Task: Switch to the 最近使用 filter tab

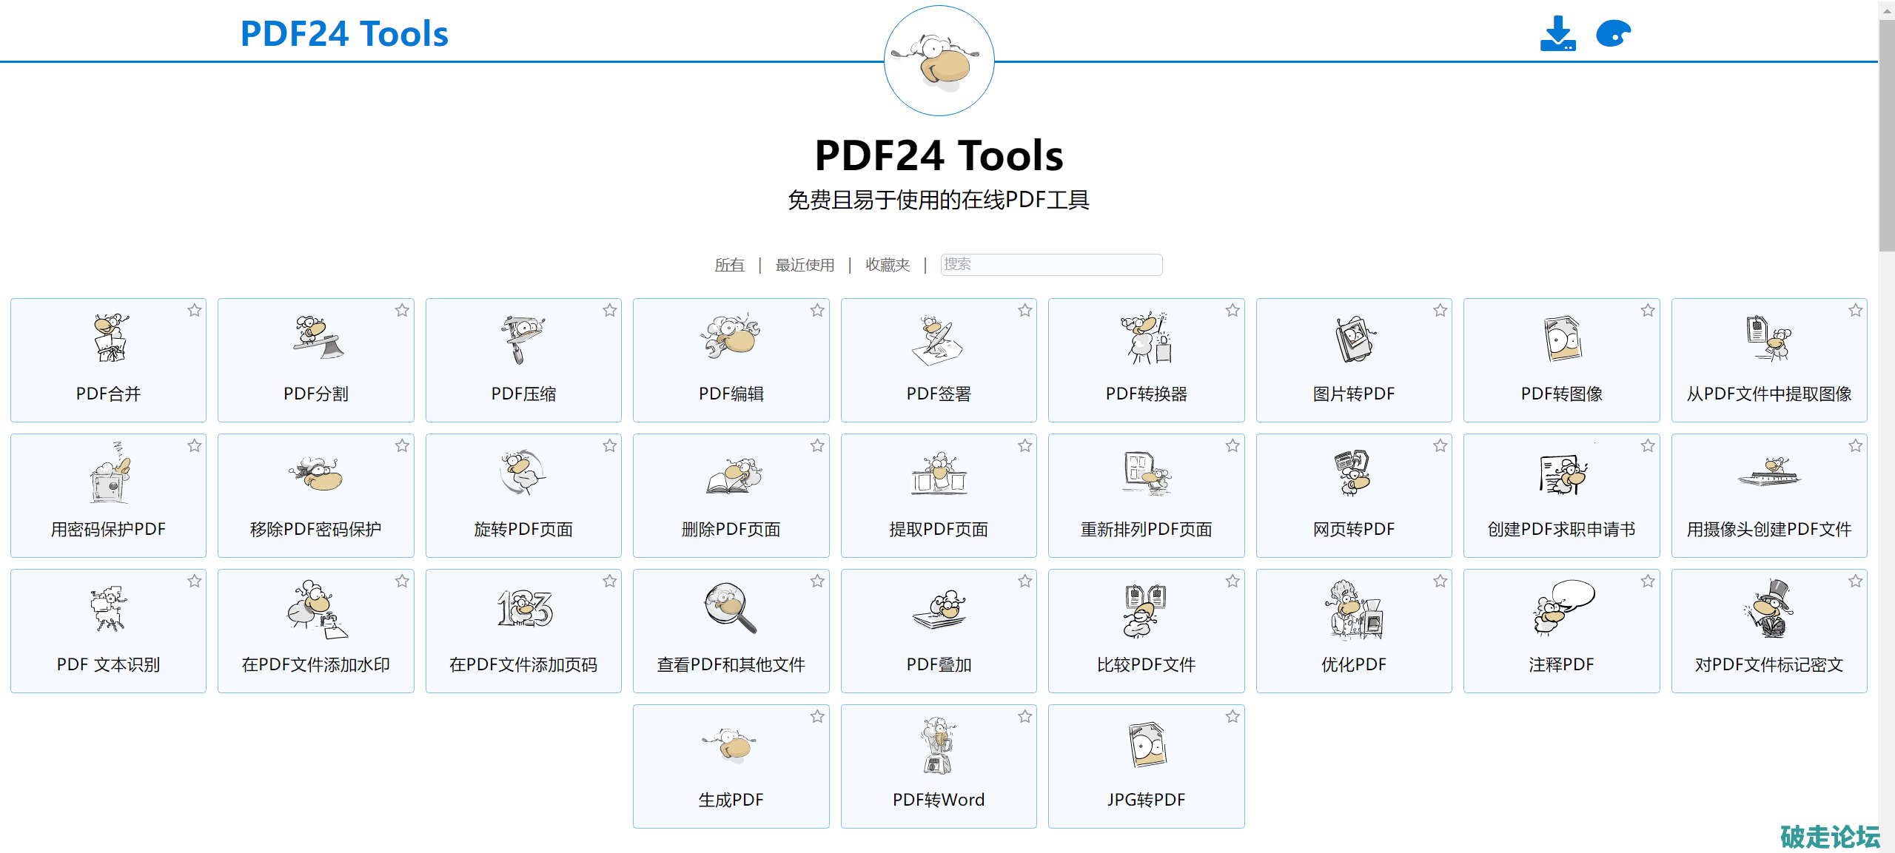Action: [805, 265]
